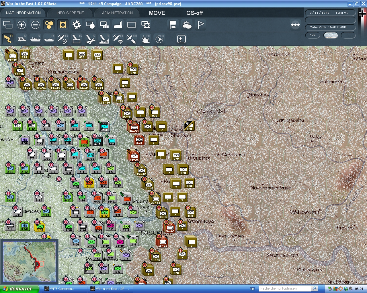The height and width of the screenshot is (293, 367).
Task: Click the white gear toolbar icon
Action: click(77, 25)
